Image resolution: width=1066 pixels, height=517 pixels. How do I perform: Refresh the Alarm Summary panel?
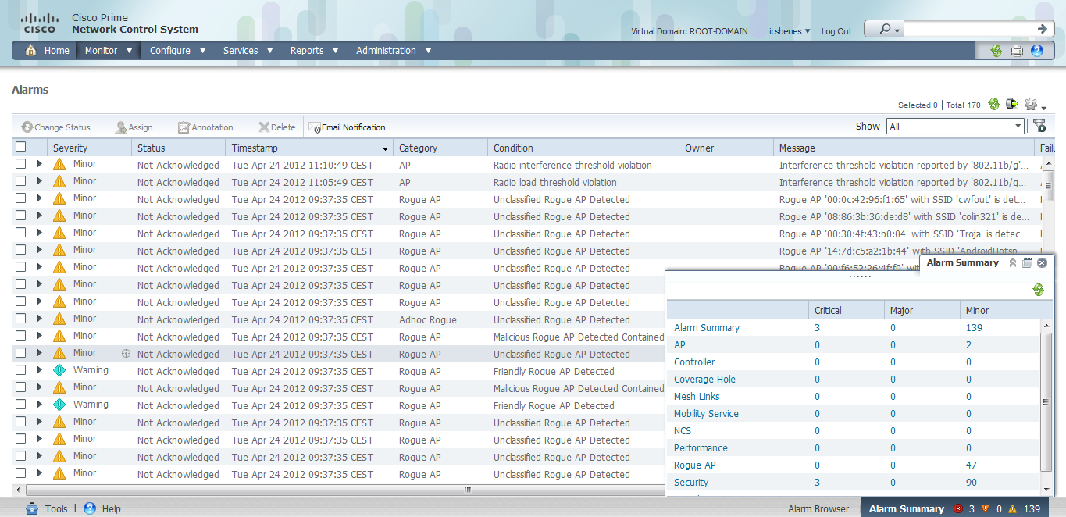[1039, 290]
